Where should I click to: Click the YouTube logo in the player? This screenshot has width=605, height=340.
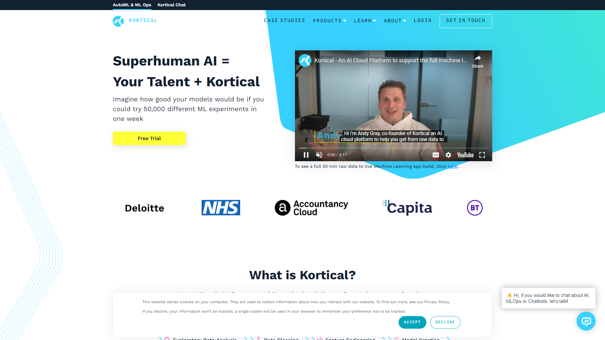click(x=465, y=155)
